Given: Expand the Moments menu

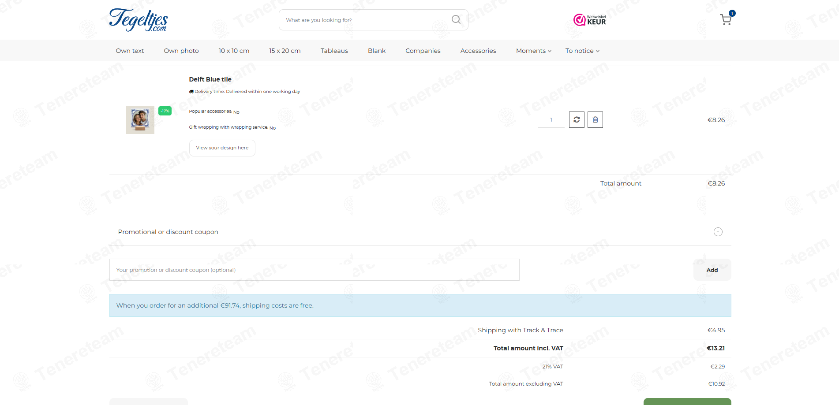Looking at the screenshot, I should click(x=534, y=51).
